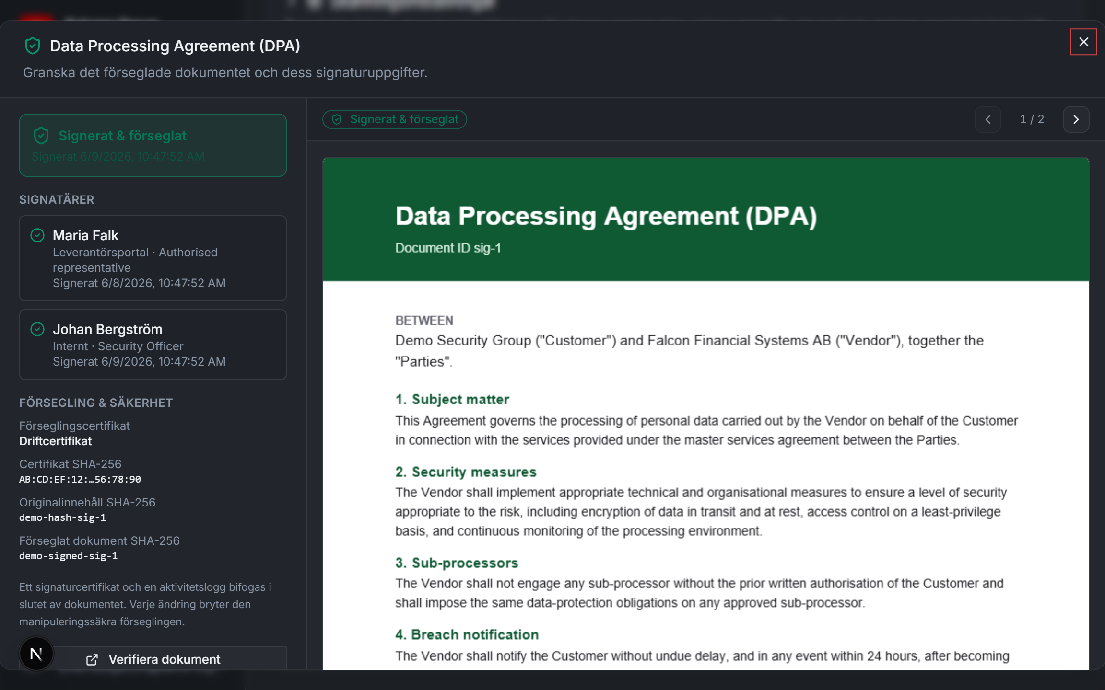This screenshot has height=690, width=1105.
Task: Click the checkmark icon next to Johan Bergström
Action: (37, 329)
